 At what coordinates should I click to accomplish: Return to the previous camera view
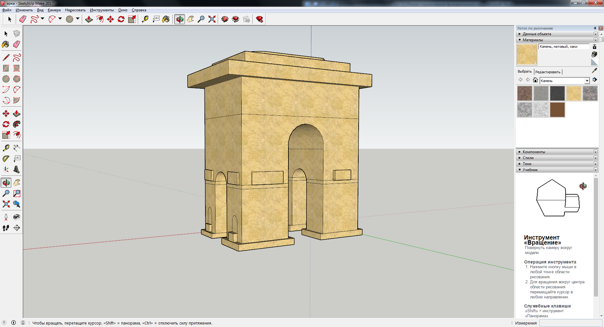click(x=17, y=204)
